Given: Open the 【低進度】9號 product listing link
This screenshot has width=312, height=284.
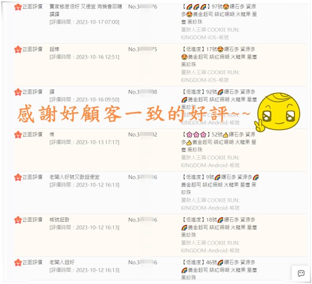Looking at the screenshot, I should coord(220,185).
